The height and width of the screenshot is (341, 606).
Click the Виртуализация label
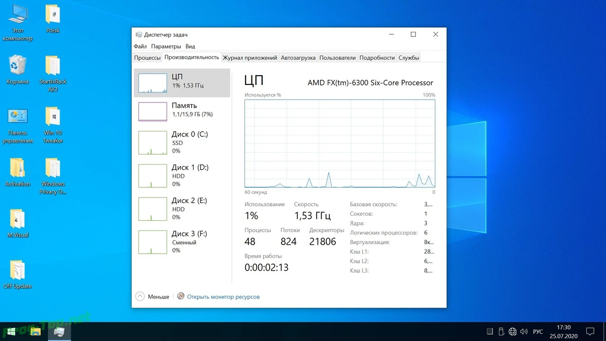[x=370, y=242]
